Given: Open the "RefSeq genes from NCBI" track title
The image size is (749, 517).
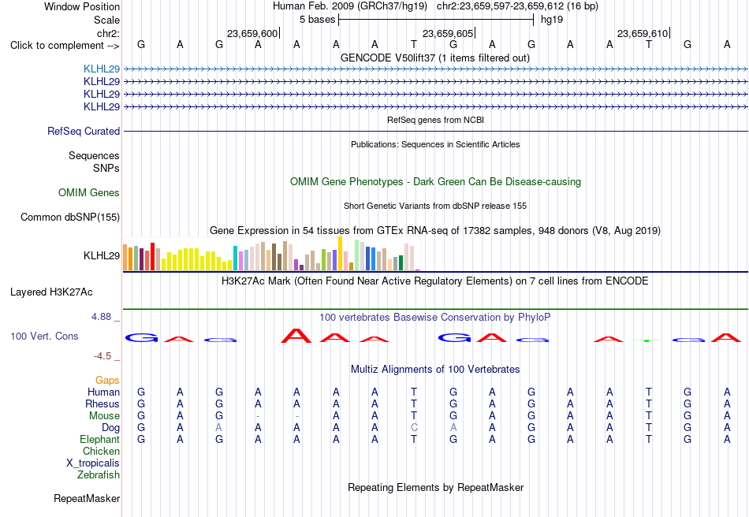Looking at the screenshot, I should click(435, 121).
